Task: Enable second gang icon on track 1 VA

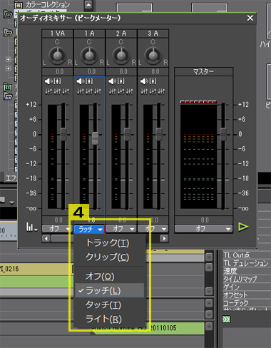Action: click(x=57, y=91)
